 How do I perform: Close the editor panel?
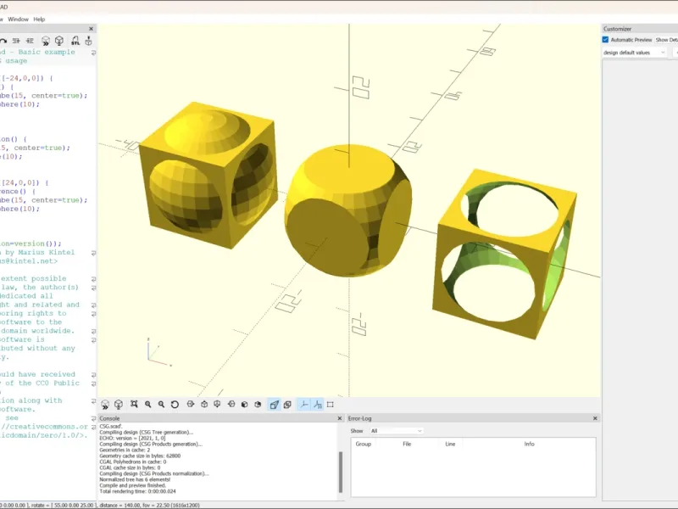(x=91, y=29)
